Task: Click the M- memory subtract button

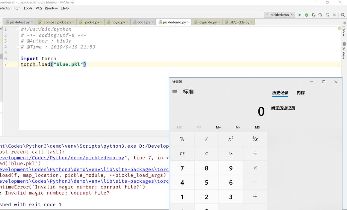Action: (238, 127)
